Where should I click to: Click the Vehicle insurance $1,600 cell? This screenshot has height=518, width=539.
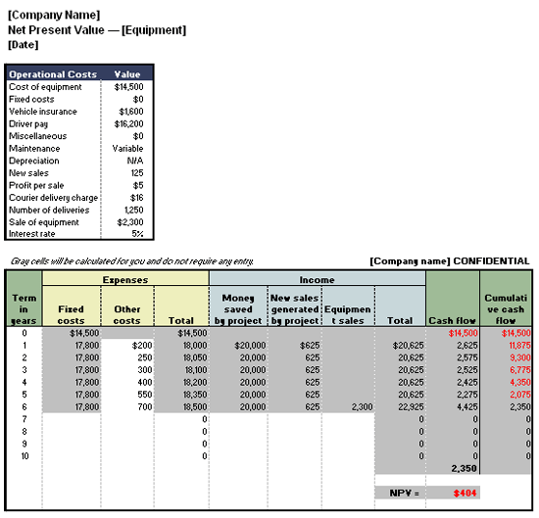(x=127, y=112)
